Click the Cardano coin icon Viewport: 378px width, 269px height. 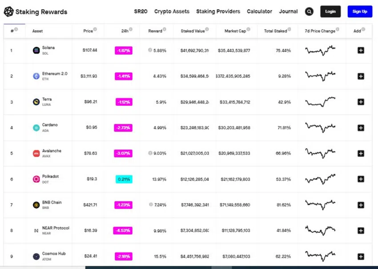tap(36, 128)
